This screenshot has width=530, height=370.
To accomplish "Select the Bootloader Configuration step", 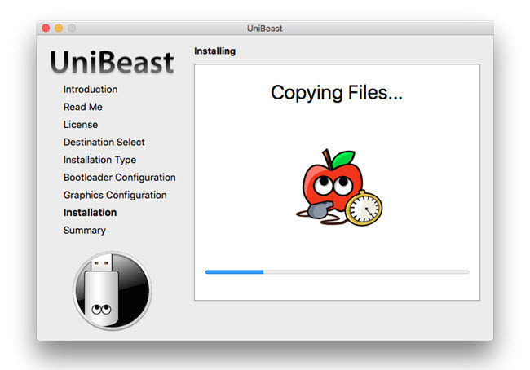I will tap(120, 178).
